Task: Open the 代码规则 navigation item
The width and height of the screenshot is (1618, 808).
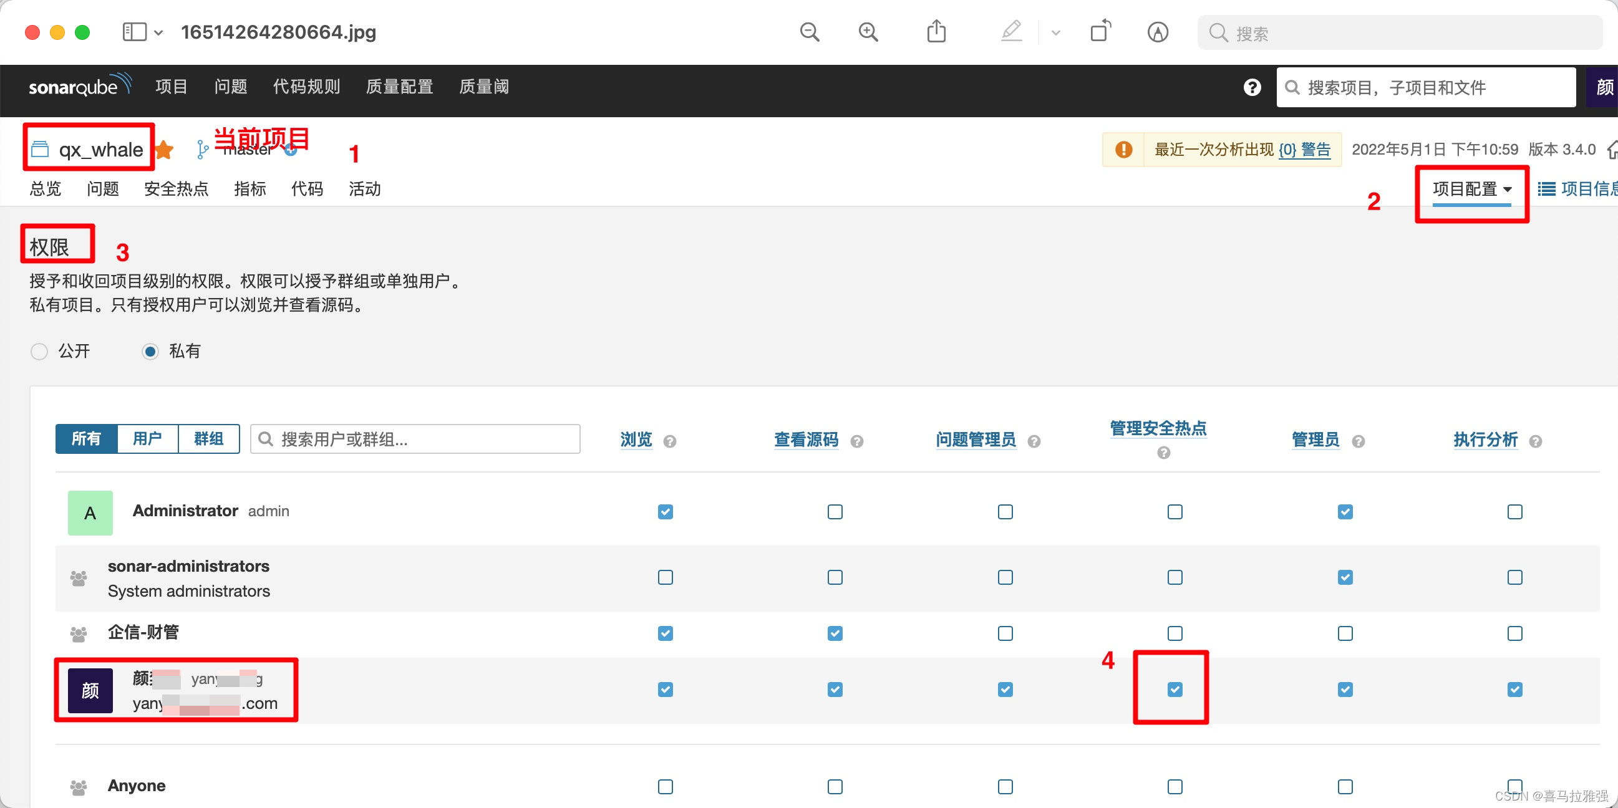Action: [x=306, y=87]
